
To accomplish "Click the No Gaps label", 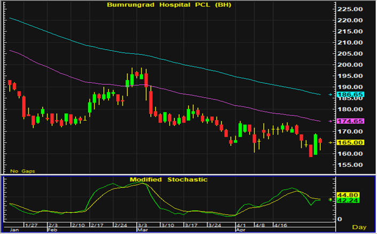I will tap(22, 171).
